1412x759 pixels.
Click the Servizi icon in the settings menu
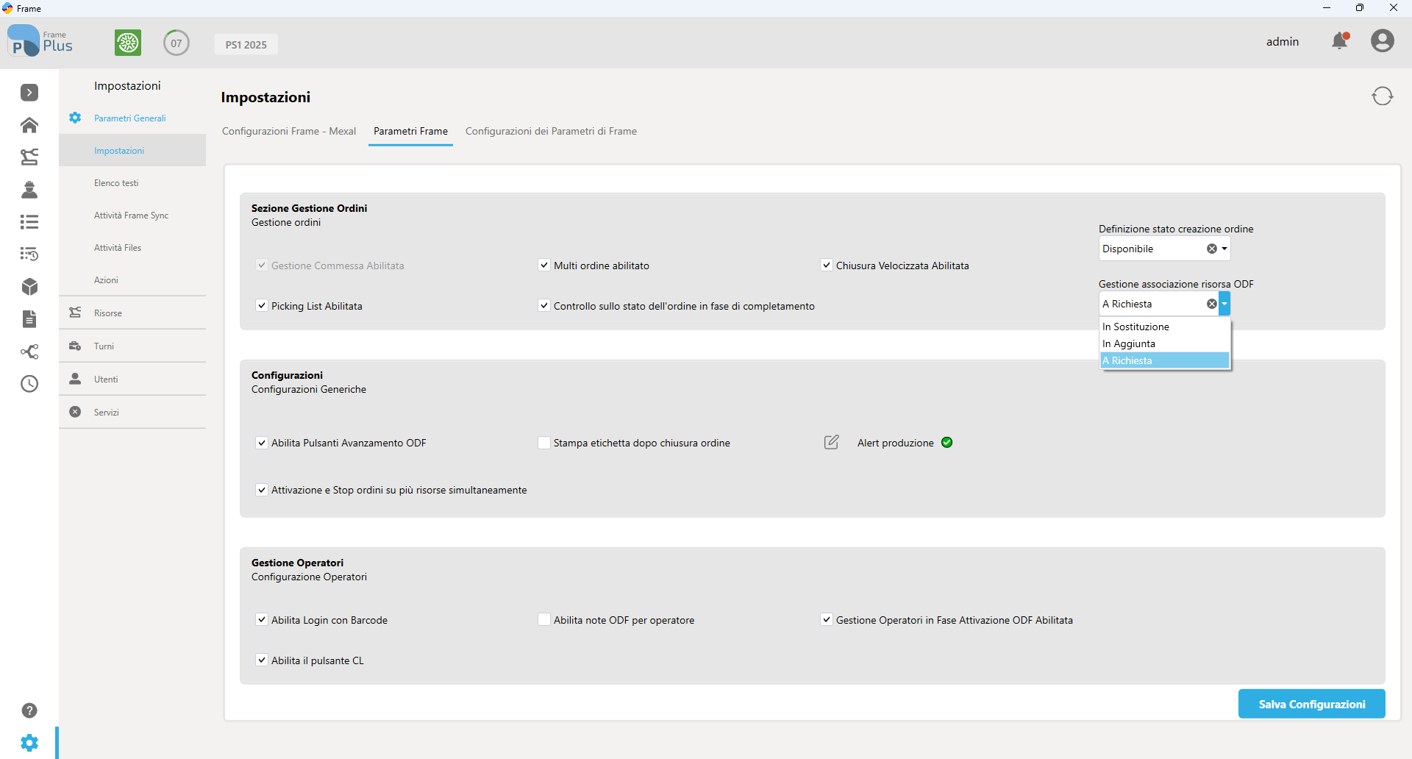click(x=75, y=412)
